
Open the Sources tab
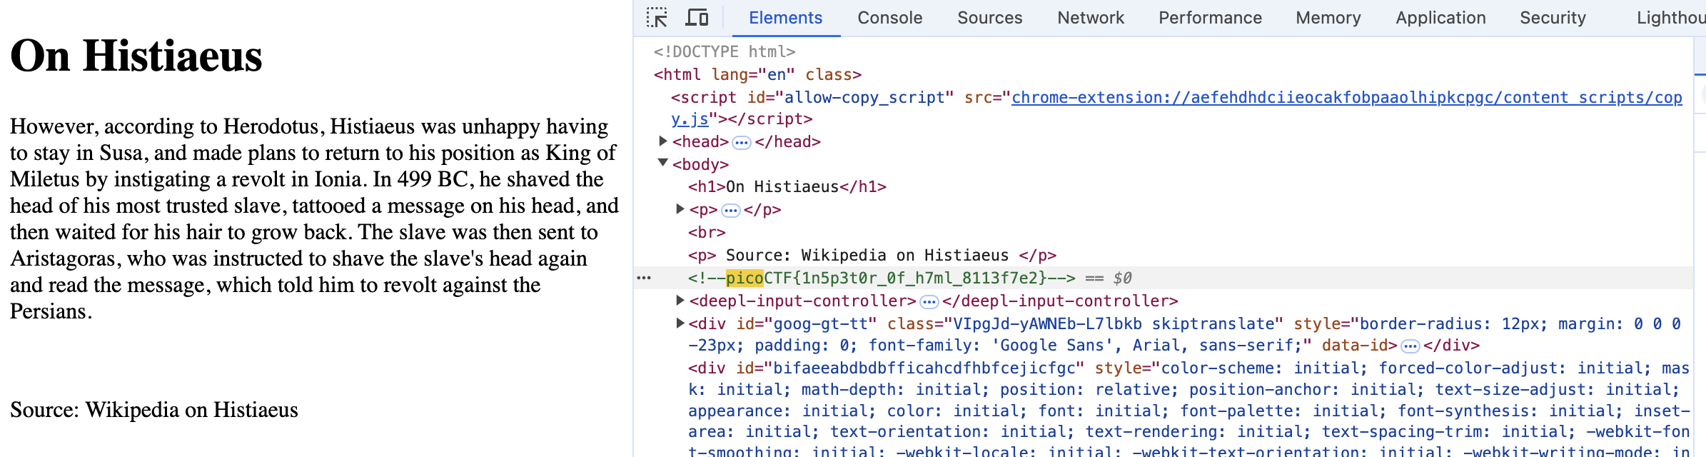(x=990, y=18)
